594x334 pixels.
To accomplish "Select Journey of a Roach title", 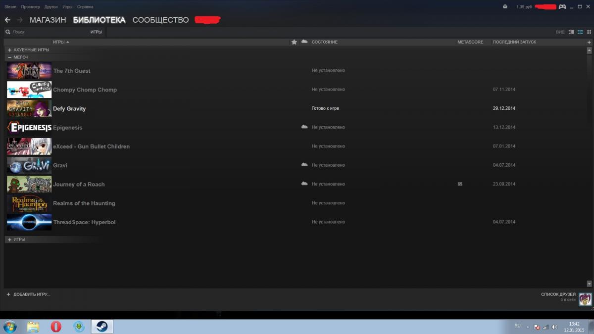I will pos(79,184).
